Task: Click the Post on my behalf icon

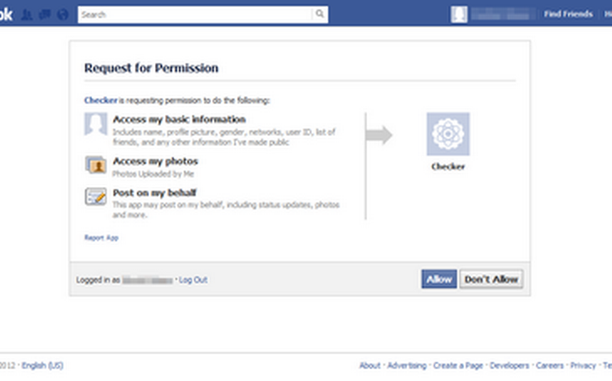Action: (96, 196)
